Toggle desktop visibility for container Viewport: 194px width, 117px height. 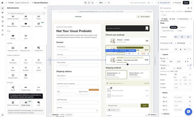[176, 37]
